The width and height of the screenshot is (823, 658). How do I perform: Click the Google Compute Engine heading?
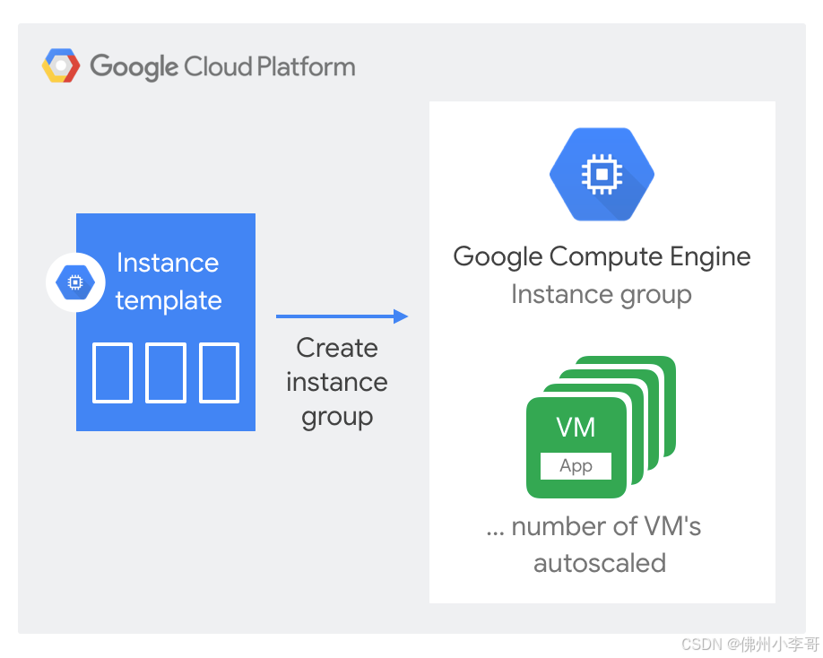pyautogui.click(x=602, y=256)
